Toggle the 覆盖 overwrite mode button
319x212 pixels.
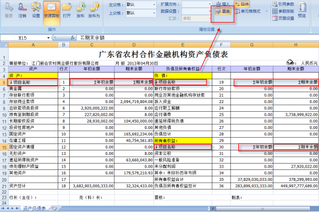point(223,12)
